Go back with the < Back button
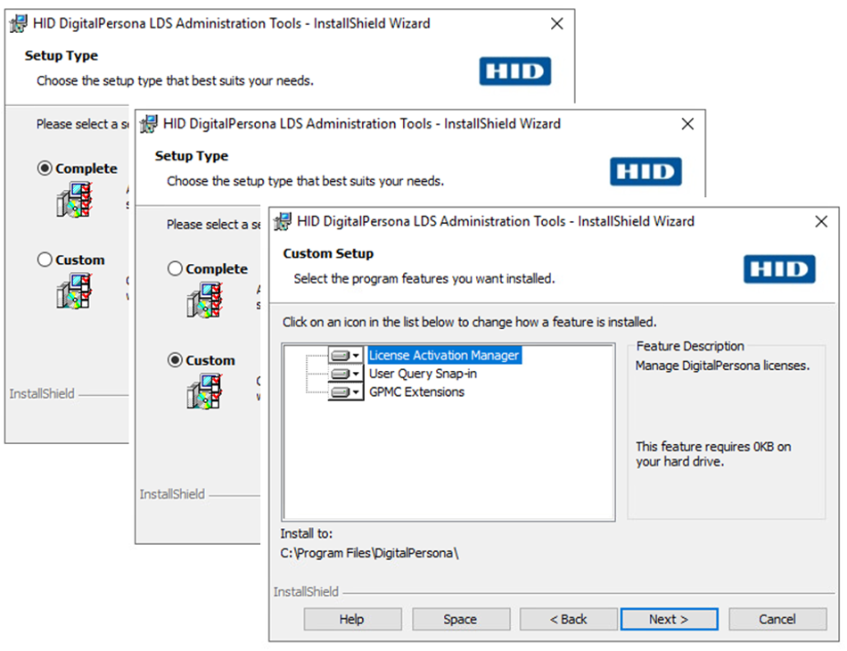 coord(568,619)
